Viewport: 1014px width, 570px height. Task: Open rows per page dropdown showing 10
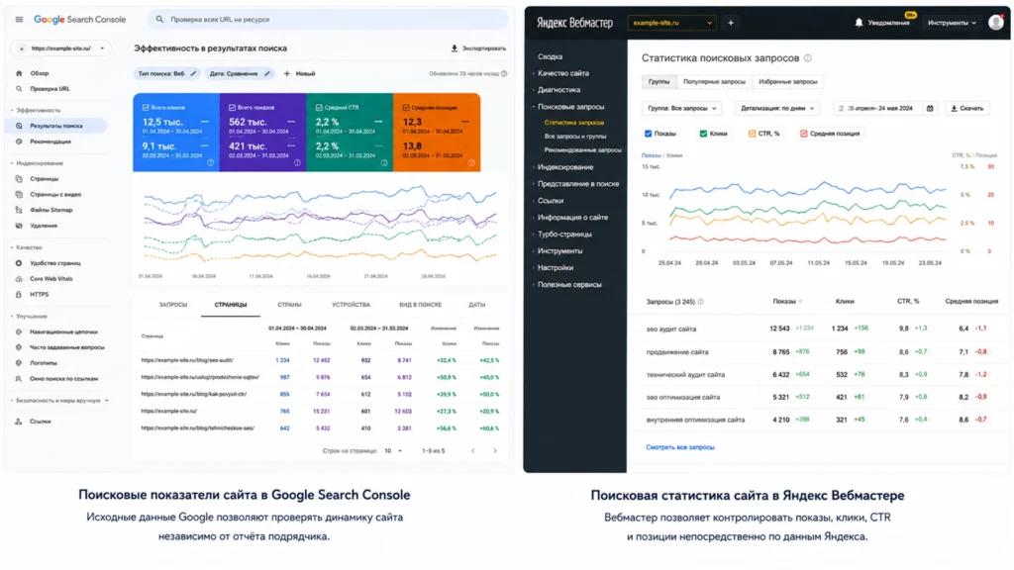pyautogui.click(x=393, y=451)
